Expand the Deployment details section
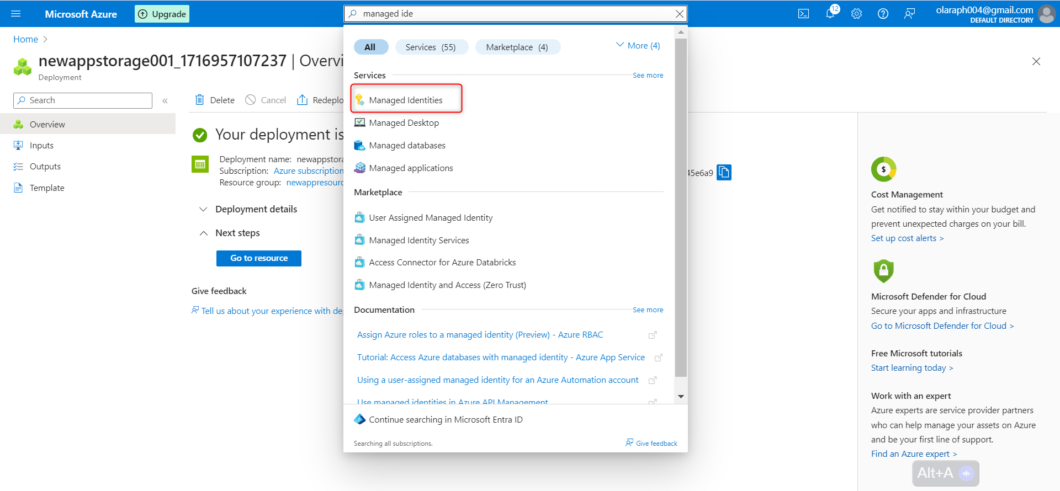This screenshot has height=491, width=1060. click(x=248, y=209)
